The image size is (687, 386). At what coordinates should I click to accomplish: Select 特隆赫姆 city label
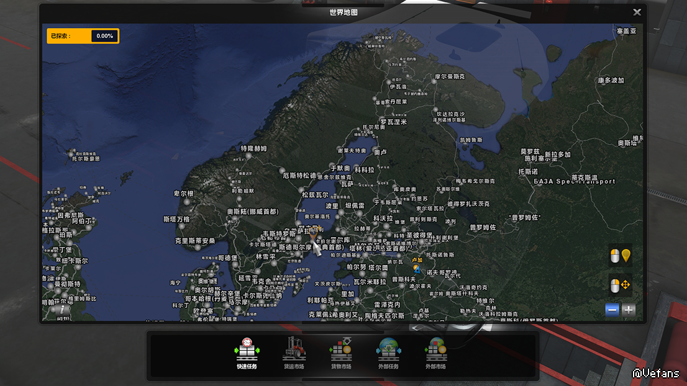point(253,148)
